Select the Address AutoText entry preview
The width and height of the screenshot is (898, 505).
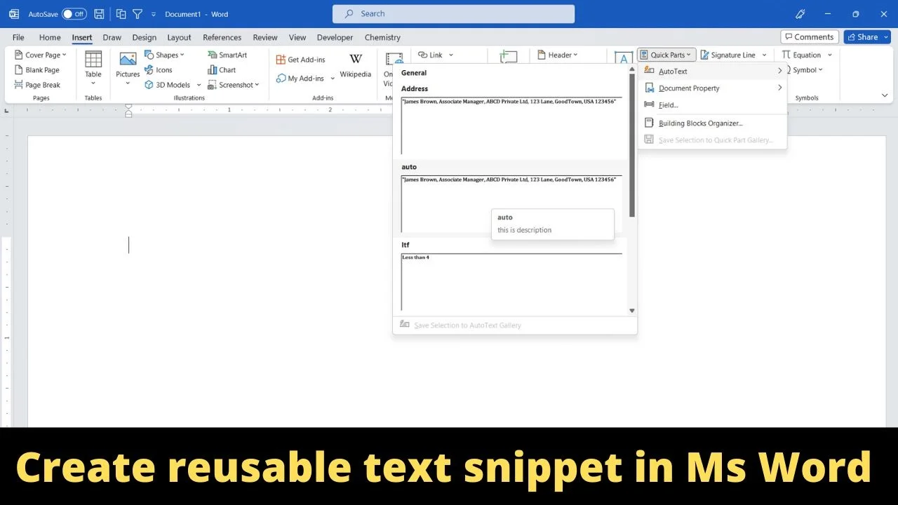(x=511, y=126)
